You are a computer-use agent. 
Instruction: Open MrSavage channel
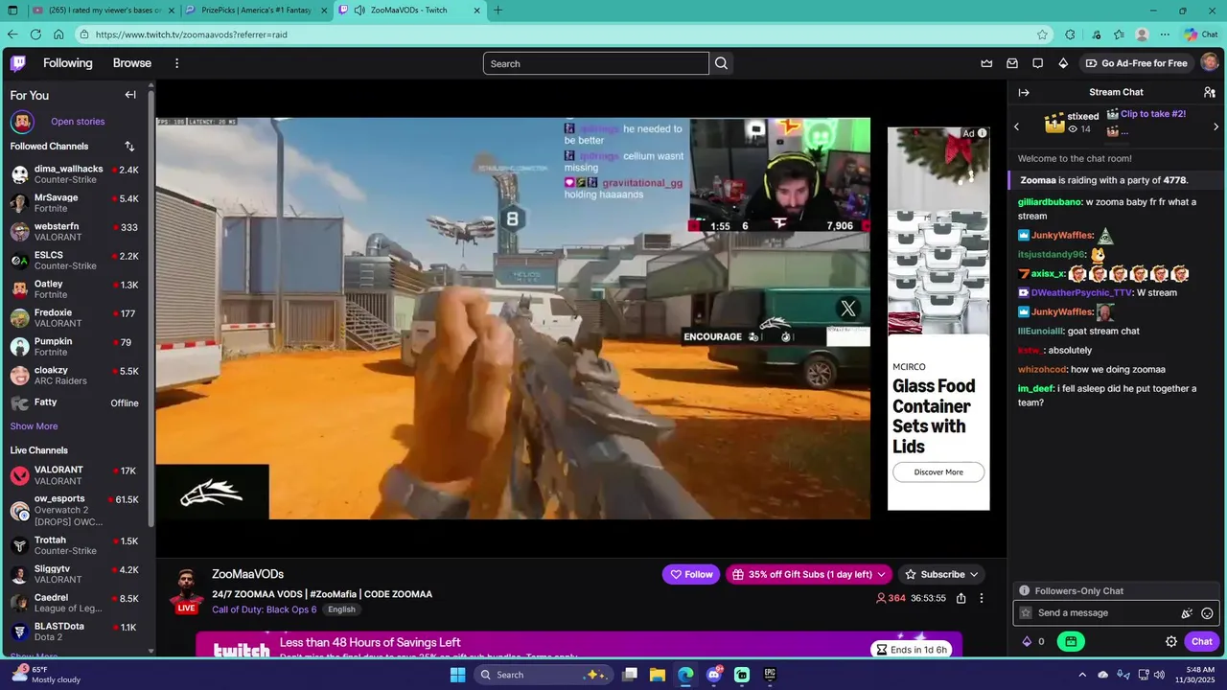[x=77, y=203]
